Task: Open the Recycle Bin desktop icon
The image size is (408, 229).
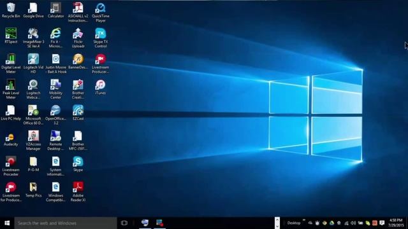Action: tap(11, 10)
